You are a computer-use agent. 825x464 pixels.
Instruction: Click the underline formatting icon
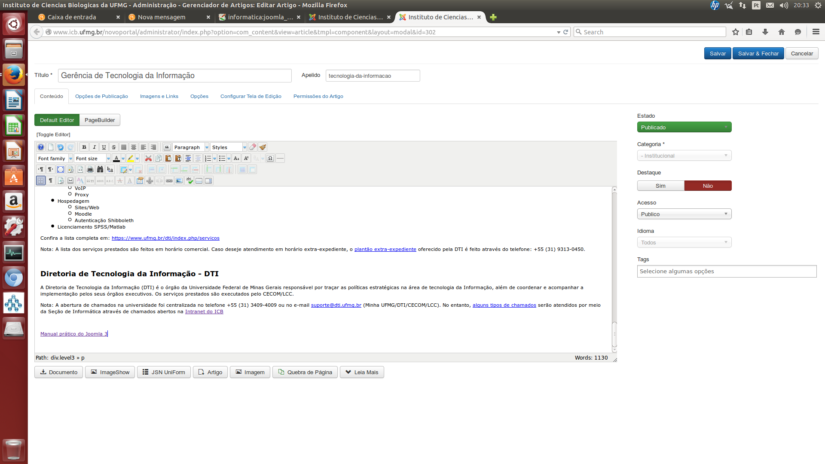point(104,147)
